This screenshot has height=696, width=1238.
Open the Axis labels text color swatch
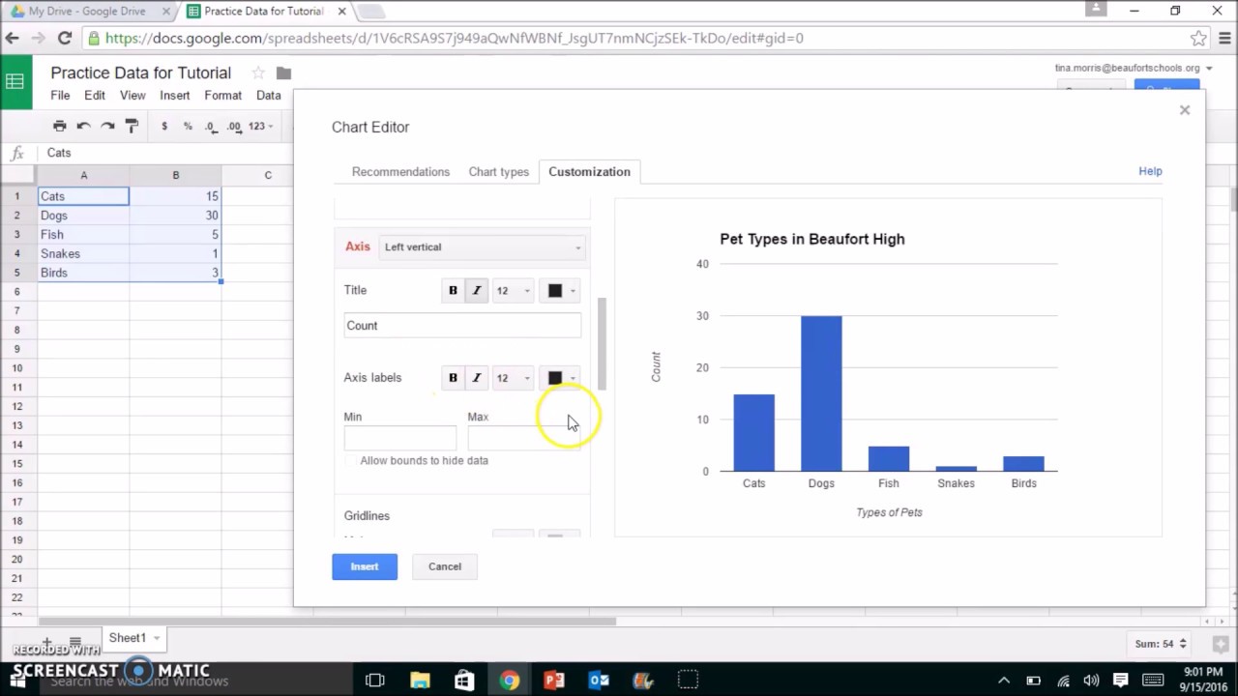click(x=560, y=378)
